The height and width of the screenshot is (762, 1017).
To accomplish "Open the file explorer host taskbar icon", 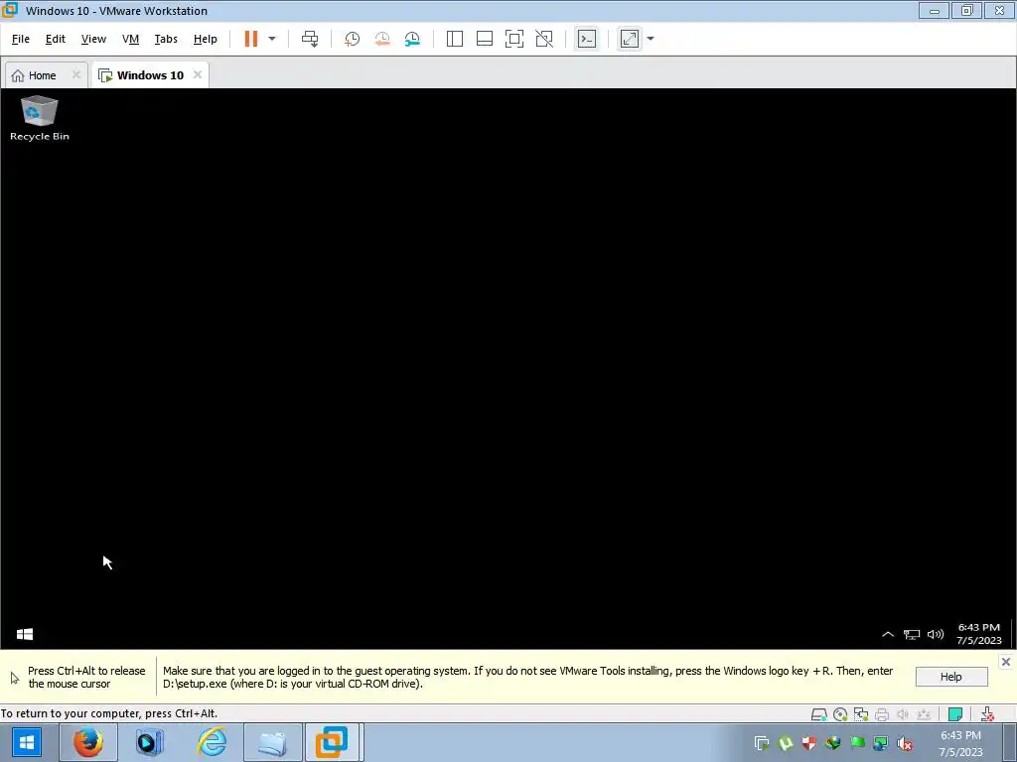I will click(x=272, y=742).
